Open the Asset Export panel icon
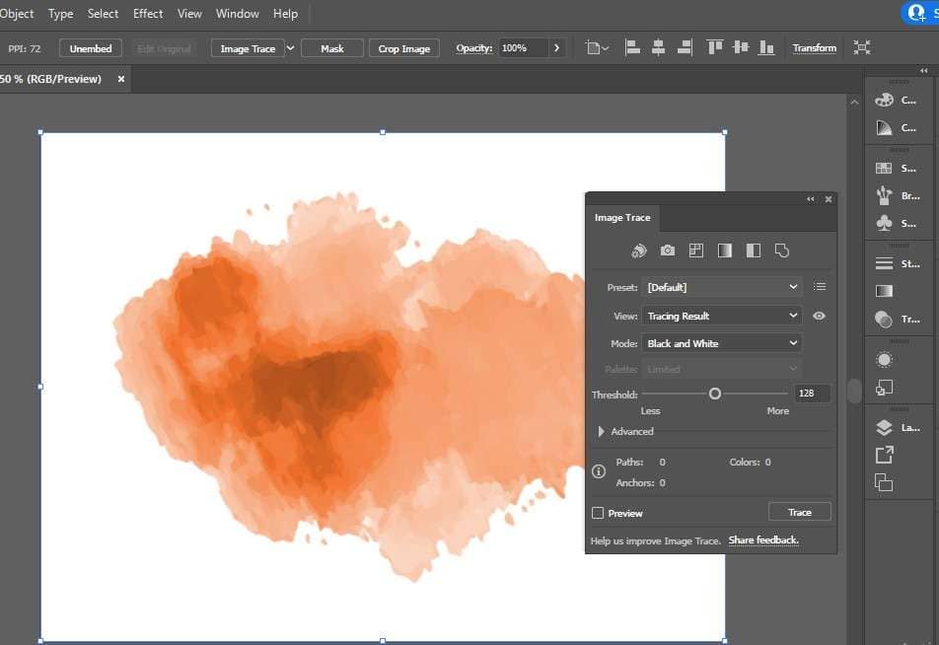The width and height of the screenshot is (939, 645). point(884,456)
